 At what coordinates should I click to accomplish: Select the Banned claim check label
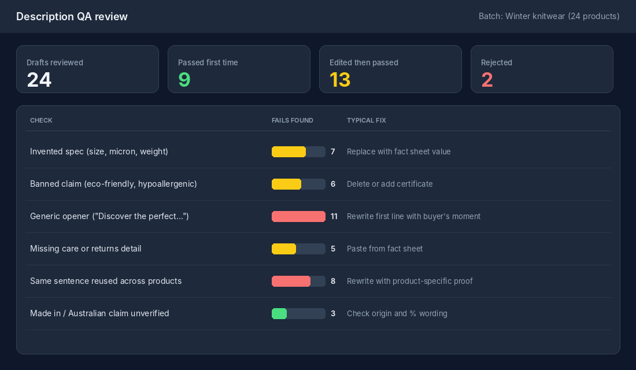click(113, 184)
